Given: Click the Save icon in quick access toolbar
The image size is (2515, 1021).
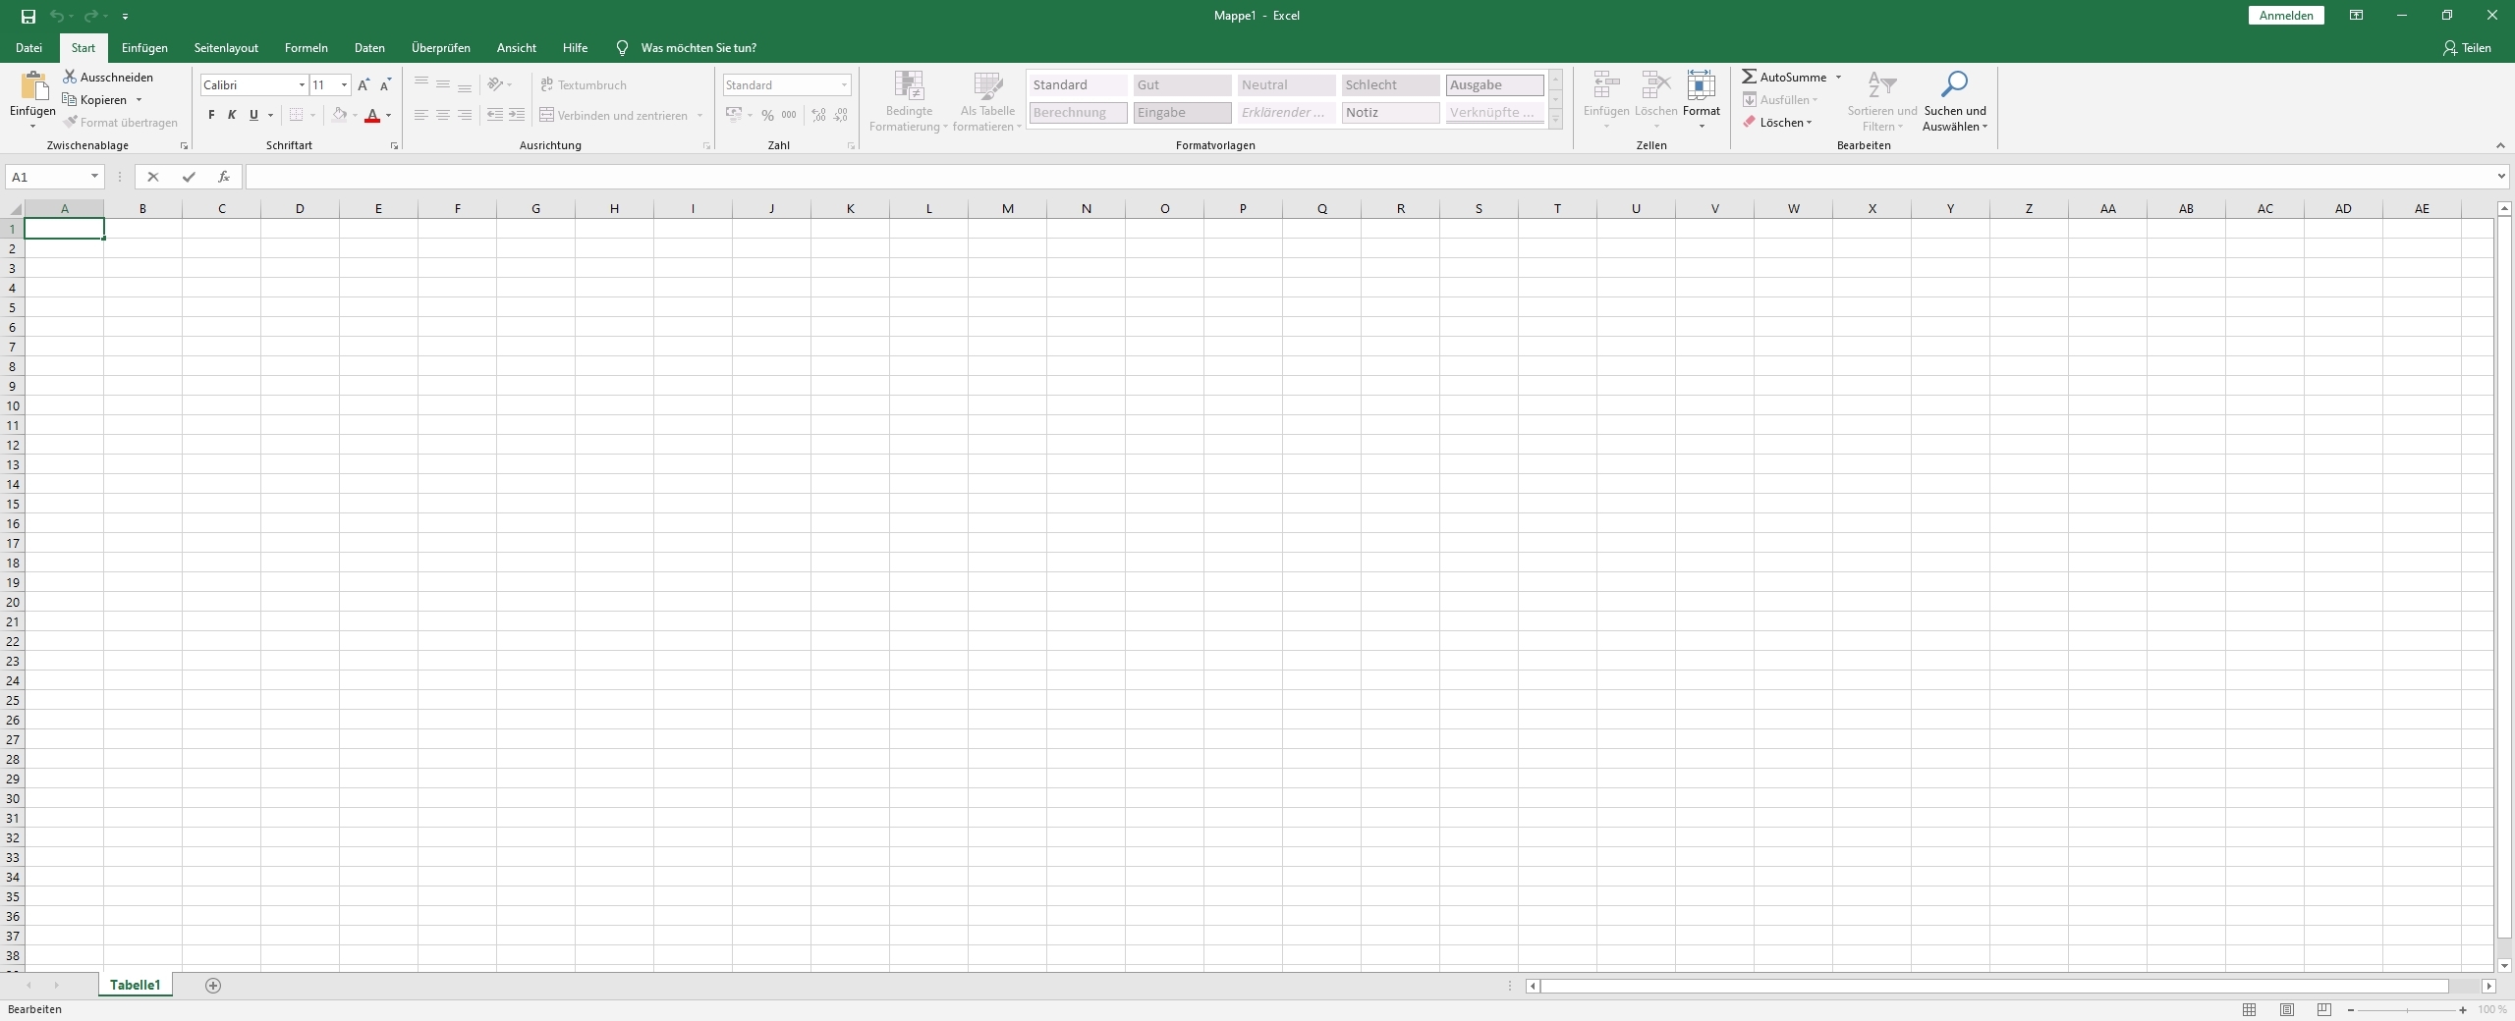Looking at the screenshot, I should click(28, 16).
